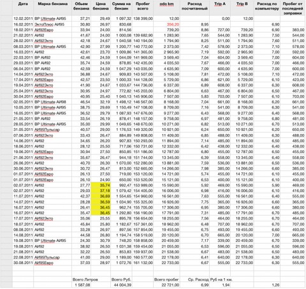
Task: Click the total mileage cell "138 399,00"
Action: [x=143, y=19]
